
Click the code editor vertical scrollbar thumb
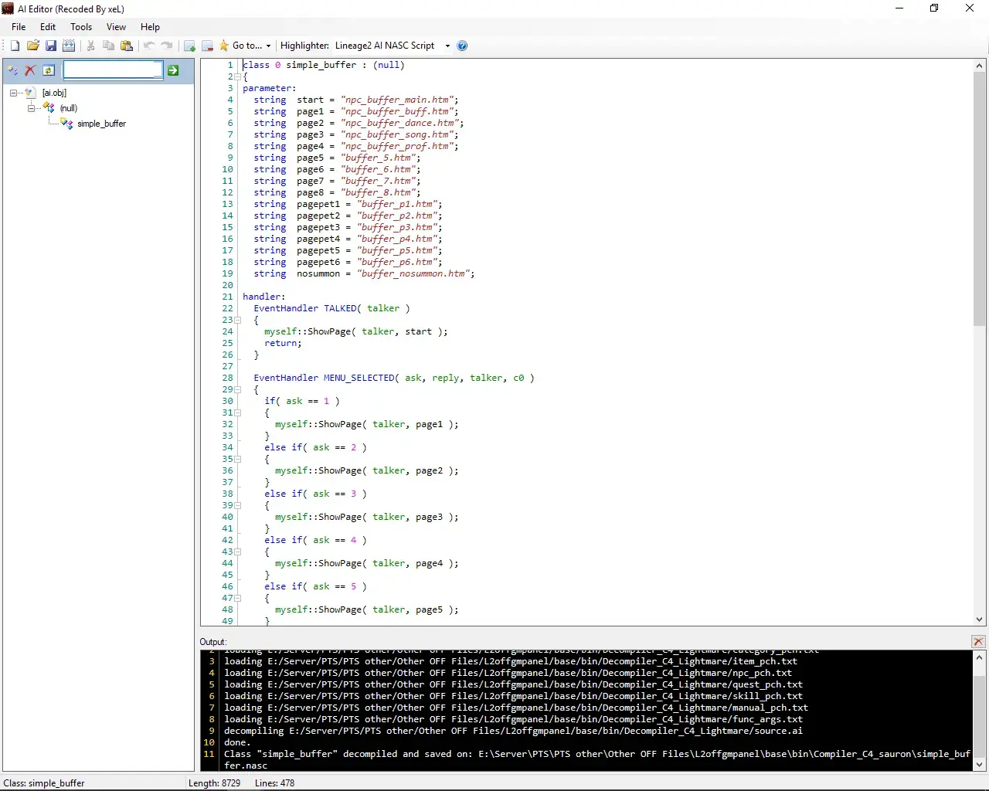click(x=980, y=199)
